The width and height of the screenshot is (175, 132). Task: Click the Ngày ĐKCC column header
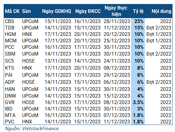[88, 11]
